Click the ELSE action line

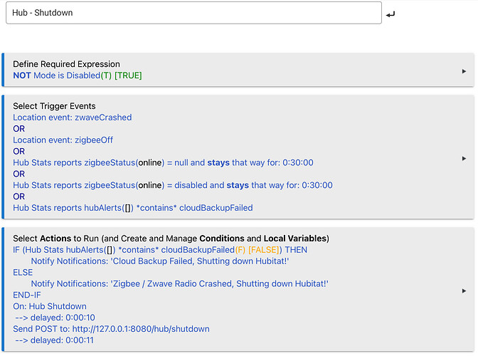23,273
